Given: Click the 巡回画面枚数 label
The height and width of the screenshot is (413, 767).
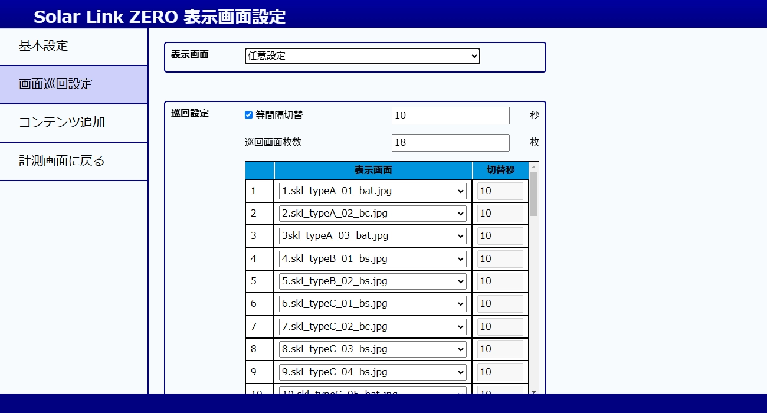Looking at the screenshot, I should pyautogui.click(x=273, y=142).
